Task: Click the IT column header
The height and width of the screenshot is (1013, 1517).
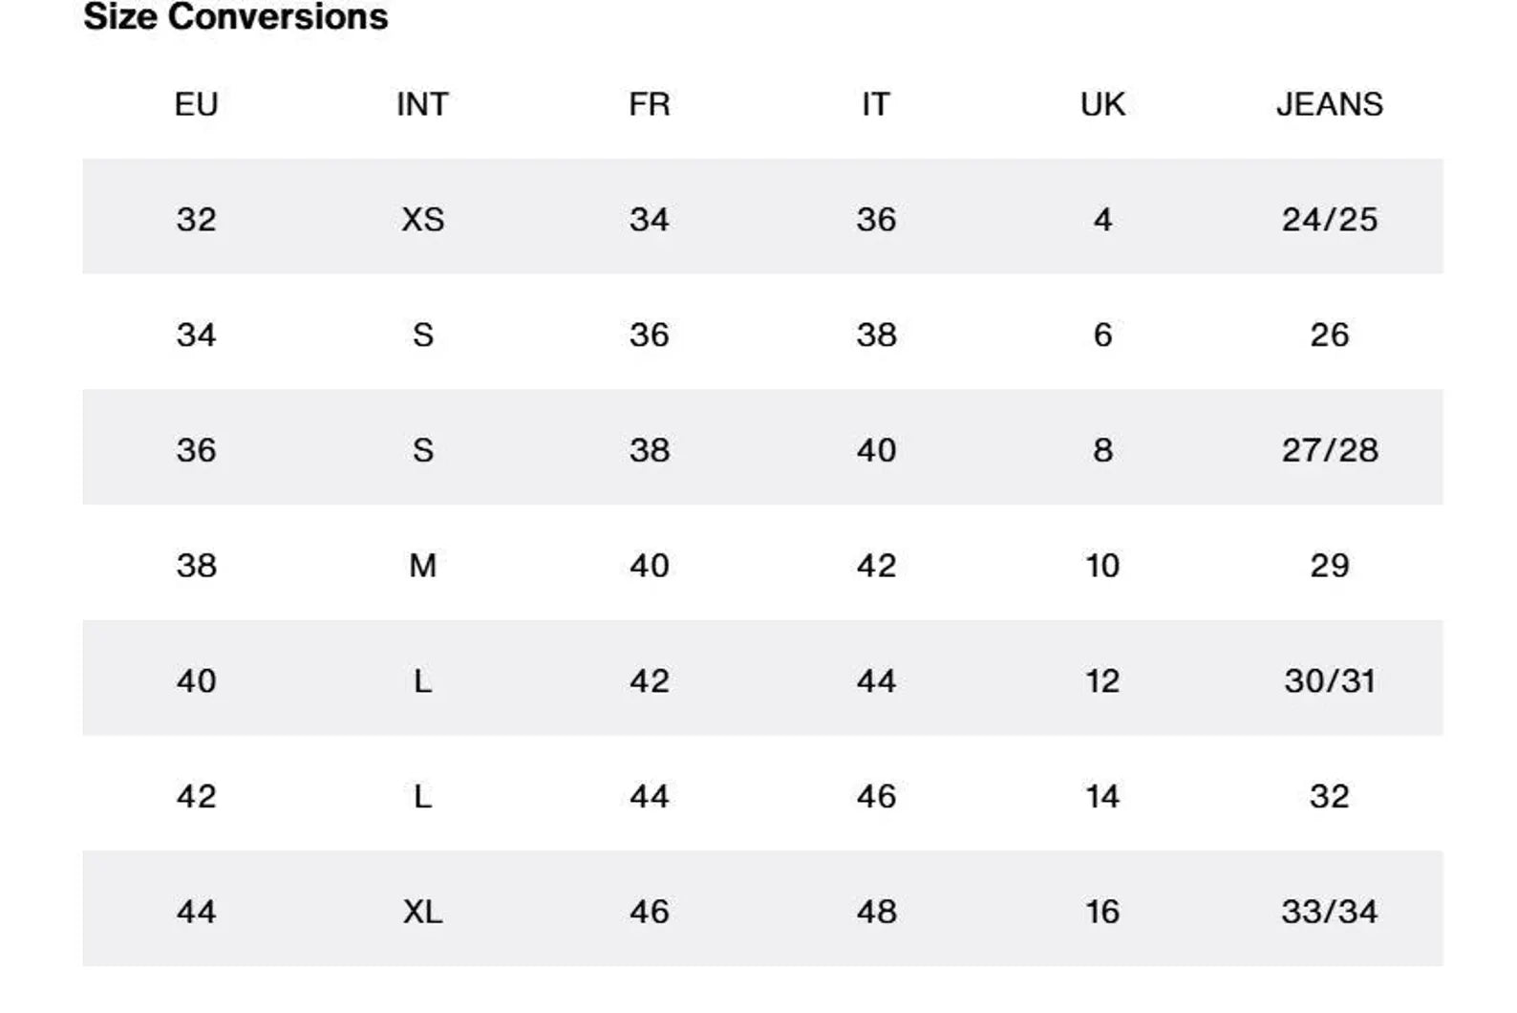Action: 875,104
